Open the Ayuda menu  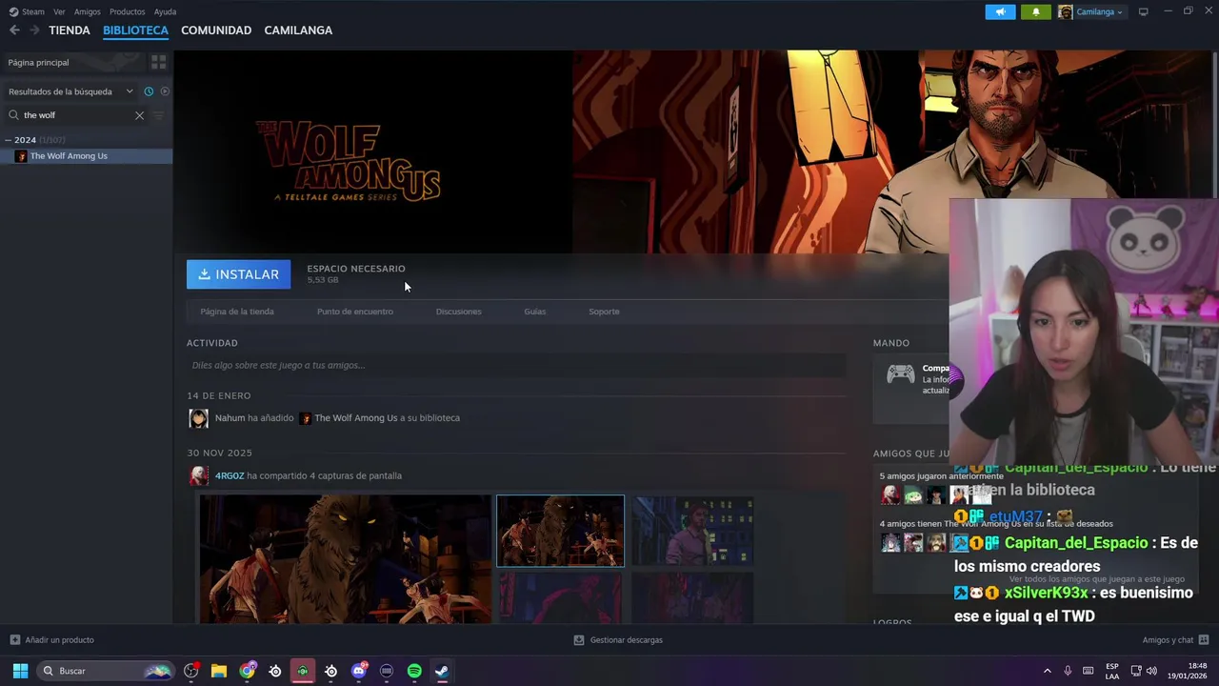coord(165,11)
